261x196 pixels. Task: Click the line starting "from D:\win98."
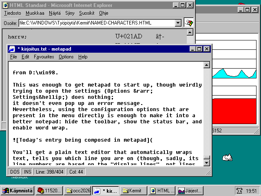point(35,73)
